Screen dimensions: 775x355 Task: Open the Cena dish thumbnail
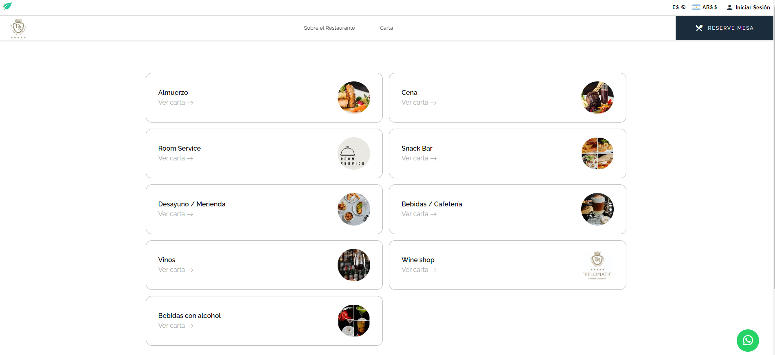tap(597, 98)
